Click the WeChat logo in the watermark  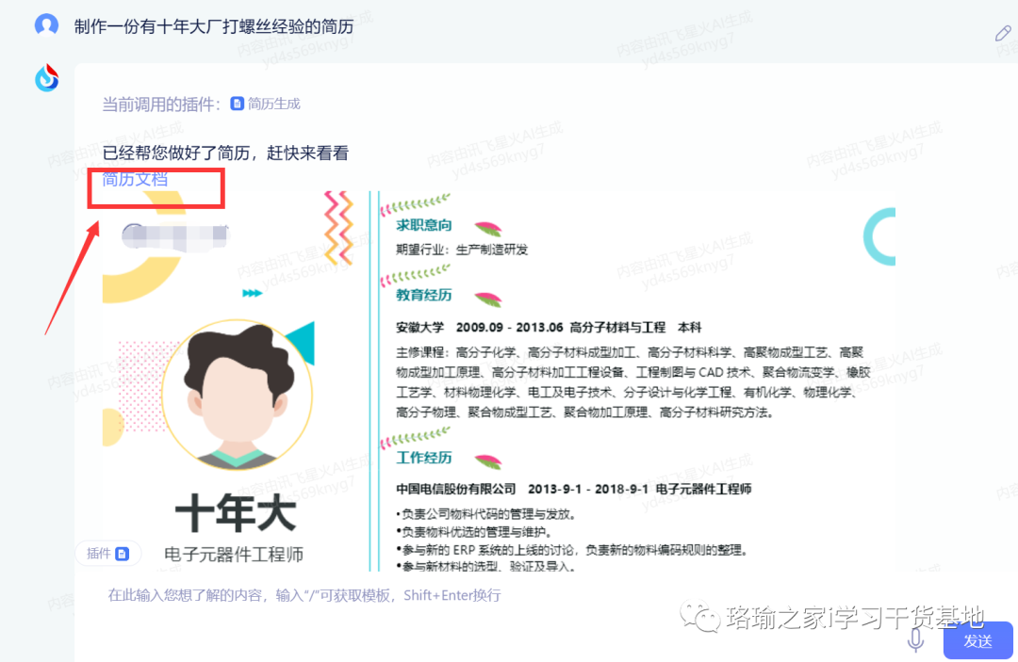[699, 617]
